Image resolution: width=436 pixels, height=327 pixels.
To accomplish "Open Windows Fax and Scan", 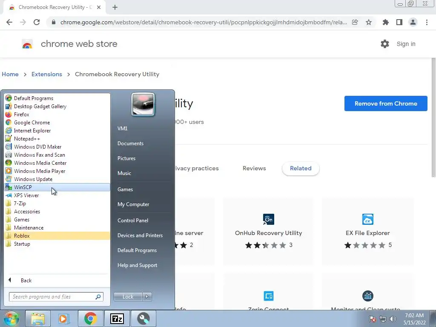I will click(x=57, y=155).
